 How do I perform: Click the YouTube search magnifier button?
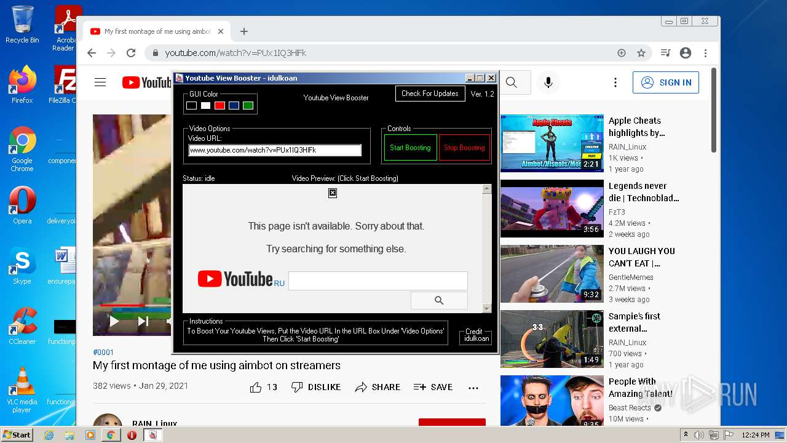point(512,82)
